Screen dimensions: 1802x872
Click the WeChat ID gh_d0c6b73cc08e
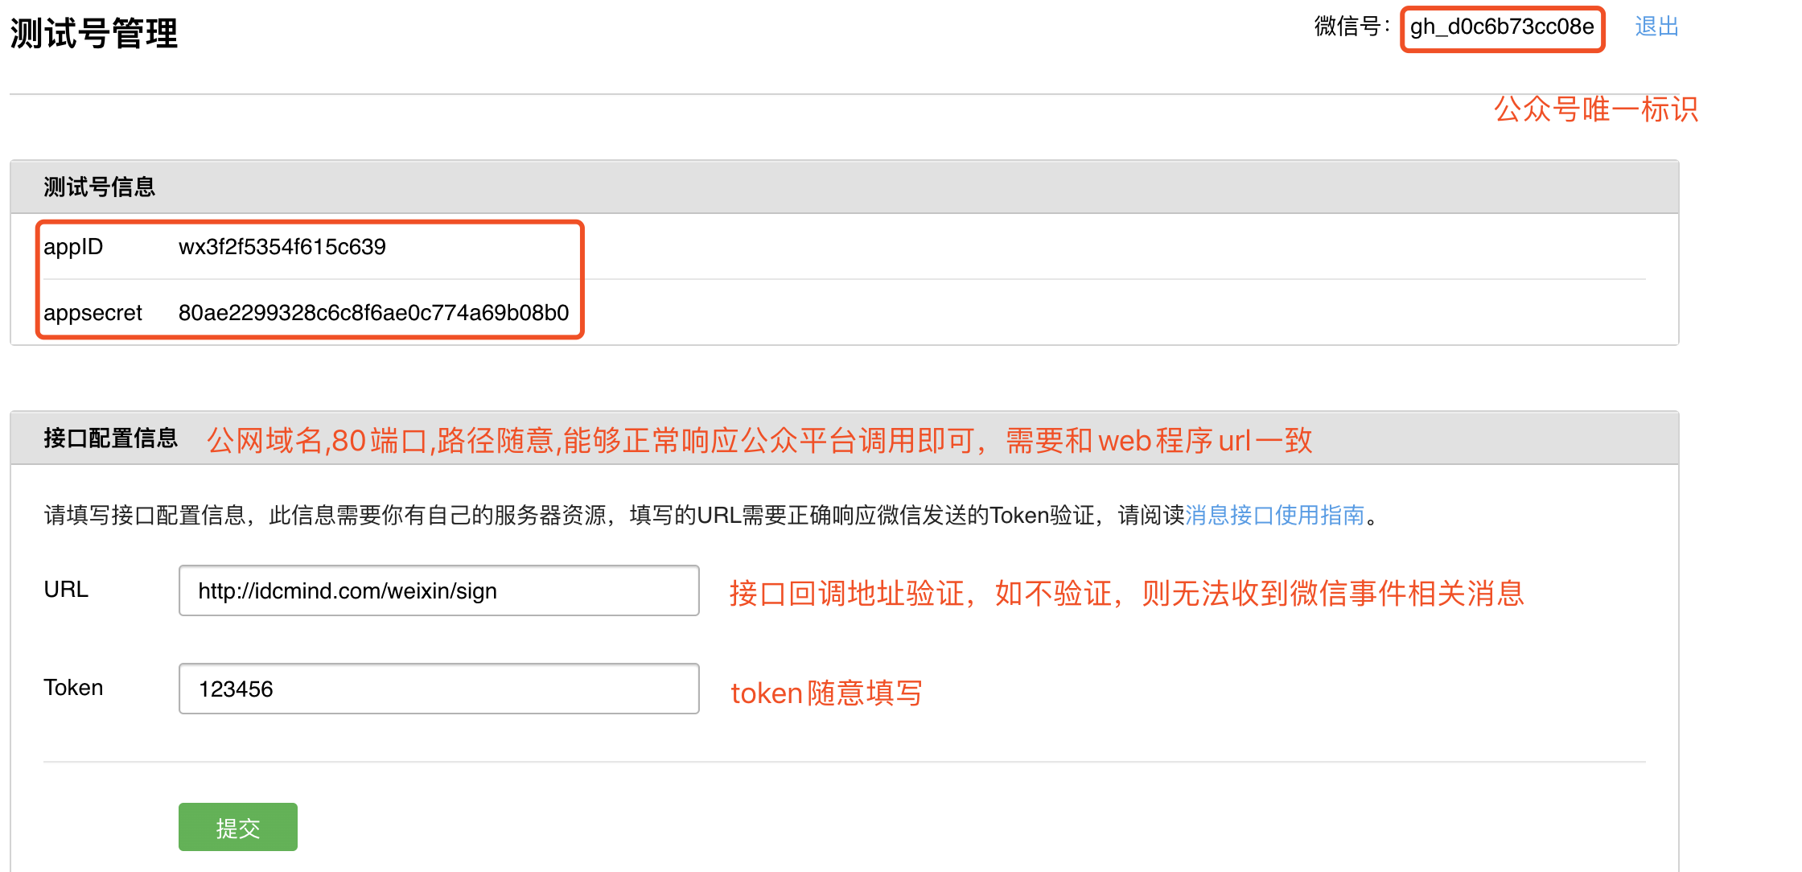tap(1501, 27)
